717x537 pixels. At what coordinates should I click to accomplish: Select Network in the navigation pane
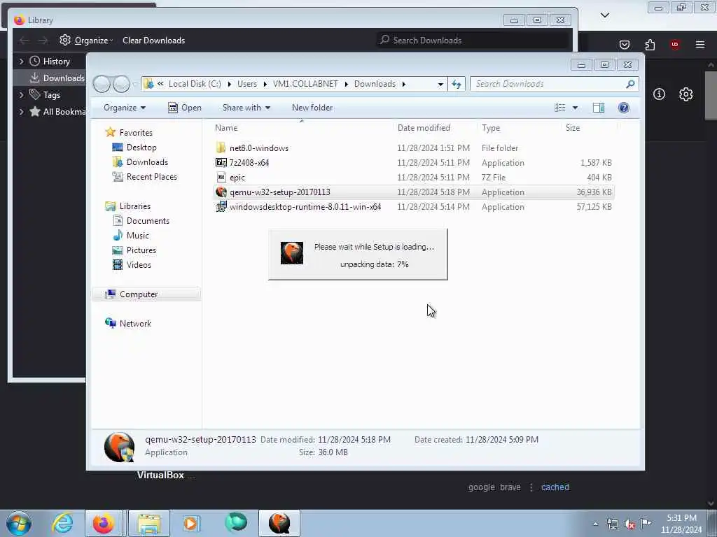coord(128,324)
